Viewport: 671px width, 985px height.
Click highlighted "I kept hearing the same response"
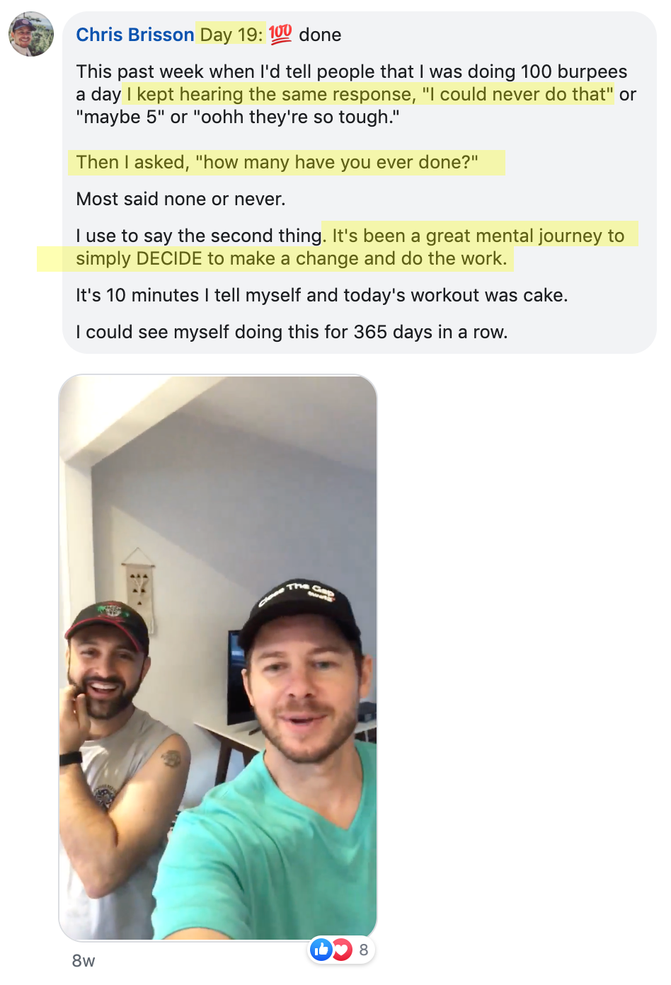[x=271, y=94]
